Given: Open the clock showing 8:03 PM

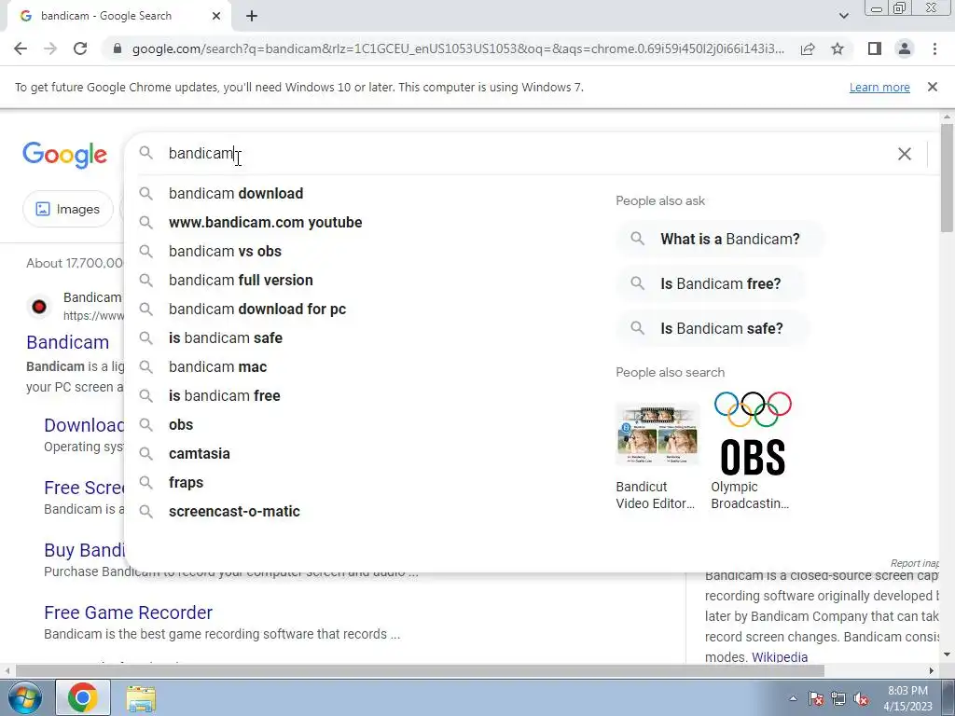Looking at the screenshot, I should coord(907,698).
